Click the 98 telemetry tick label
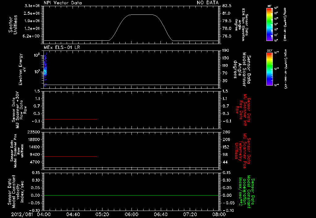This screenshot has height=218, width=316. click(225, 155)
